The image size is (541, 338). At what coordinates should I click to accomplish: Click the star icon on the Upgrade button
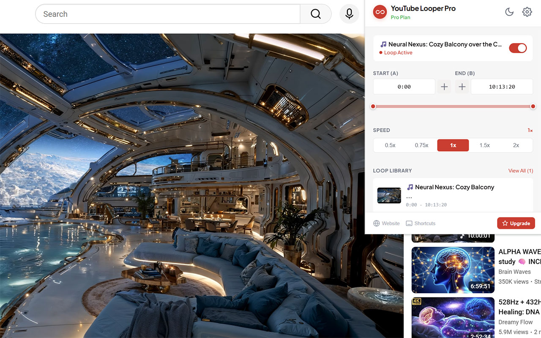505,224
